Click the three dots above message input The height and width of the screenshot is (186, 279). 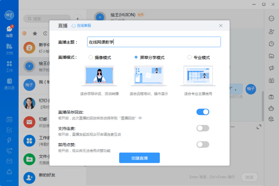pos(233,127)
